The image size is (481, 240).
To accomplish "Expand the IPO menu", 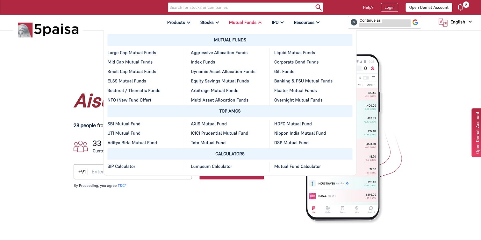I will point(278,22).
